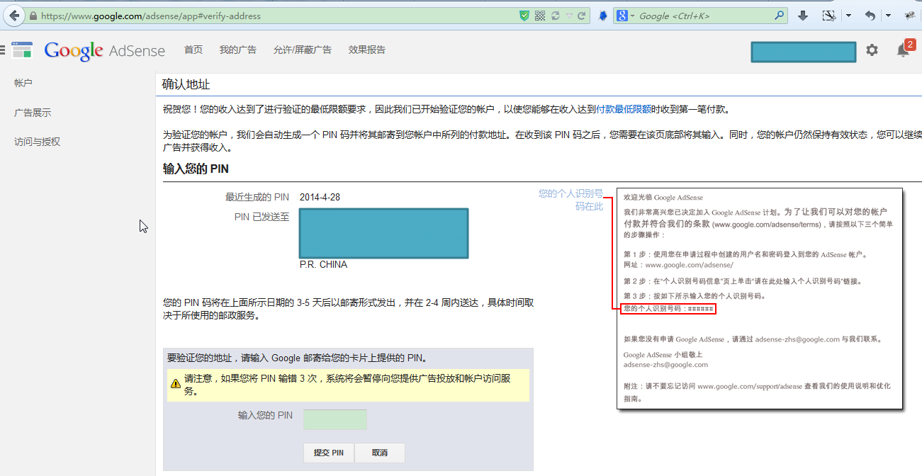Click the 输入您的 PIN input field
The height and width of the screenshot is (476, 922).
pos(335,419)
